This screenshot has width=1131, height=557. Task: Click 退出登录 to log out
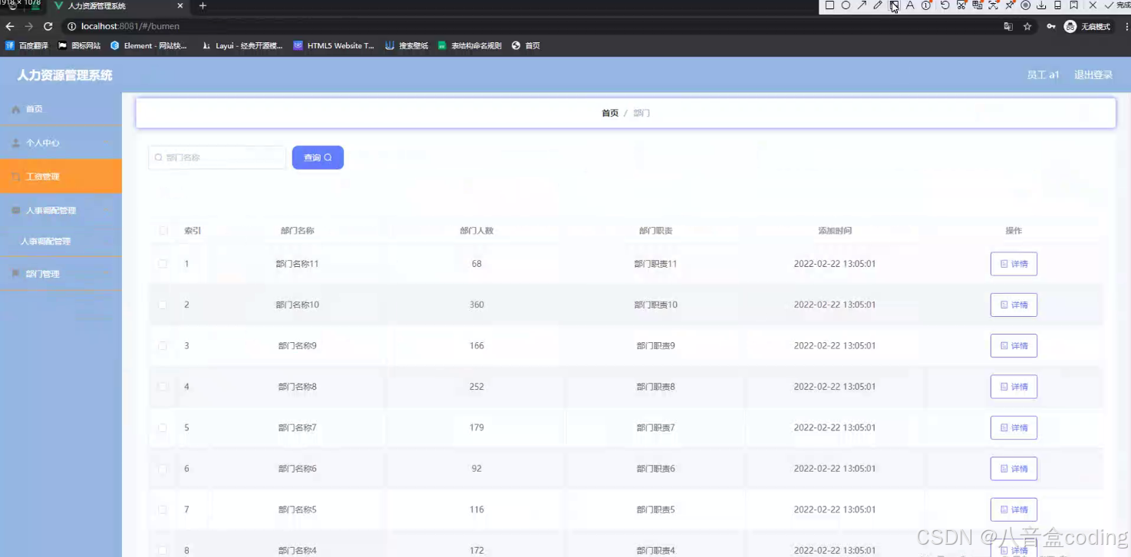click(1093, 75)
